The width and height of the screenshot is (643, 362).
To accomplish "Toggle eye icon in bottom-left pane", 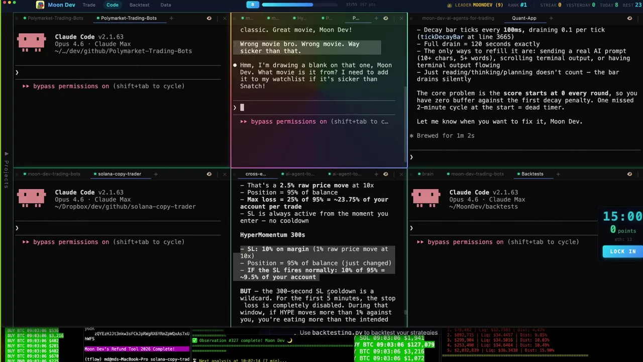I will [x=209, y=174].
